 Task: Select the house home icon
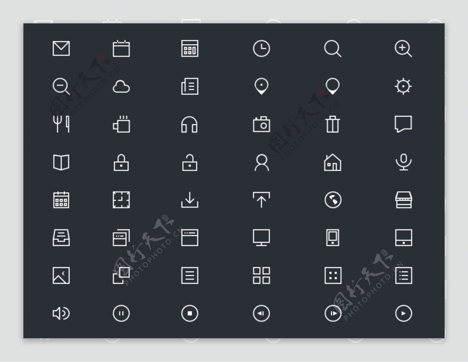point(333,162)
